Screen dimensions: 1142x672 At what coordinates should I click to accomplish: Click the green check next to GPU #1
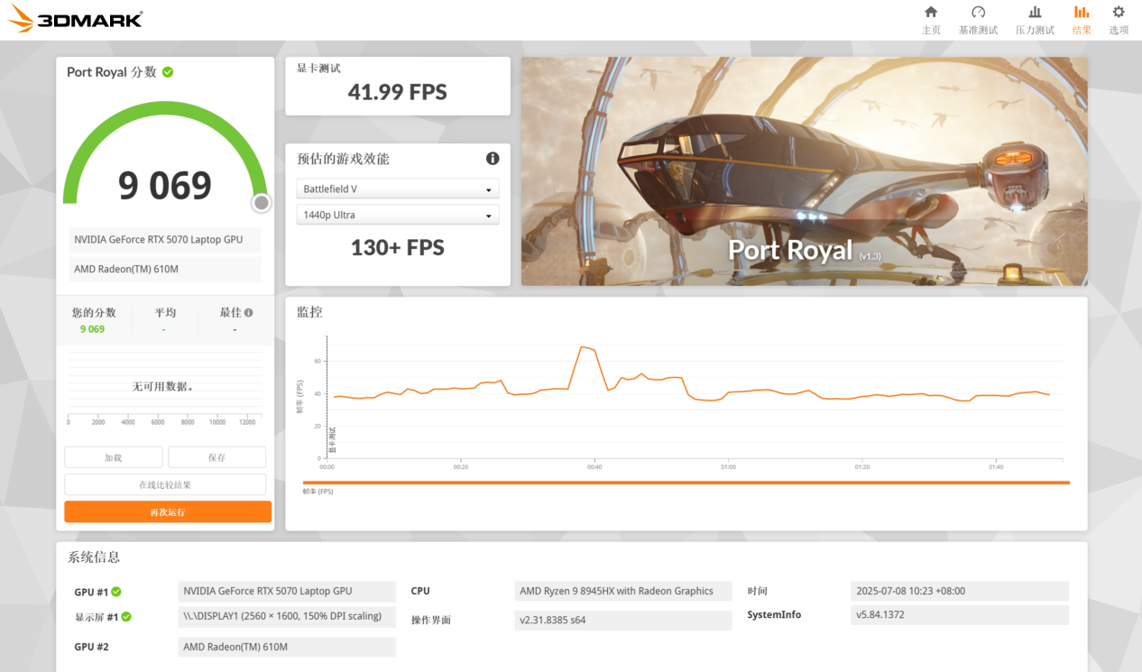[116, 592]
